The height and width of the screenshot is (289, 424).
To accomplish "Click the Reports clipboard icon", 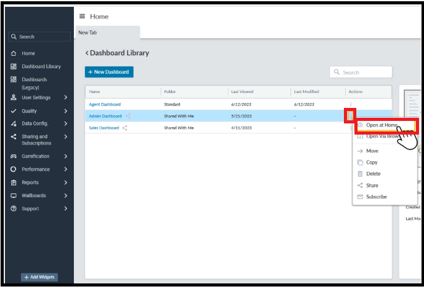I will 14,182.
